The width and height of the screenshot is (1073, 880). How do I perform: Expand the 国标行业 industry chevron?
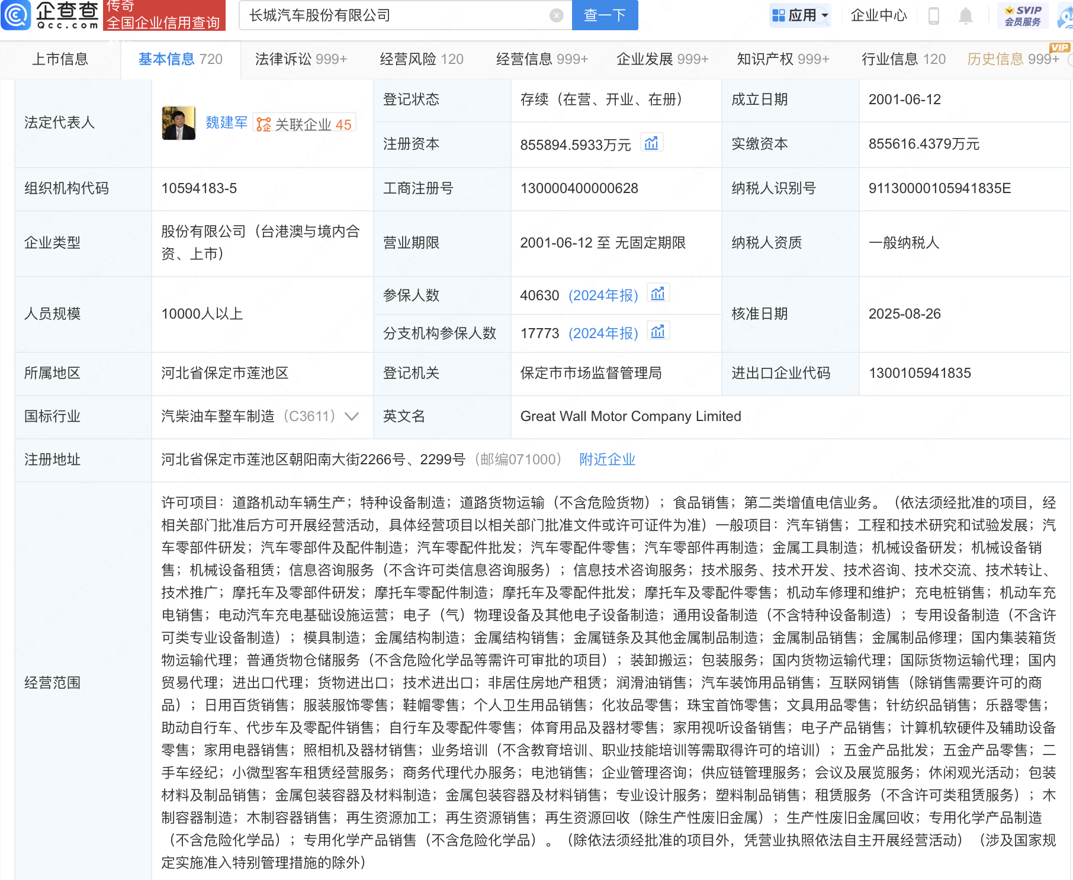(352, 416)
